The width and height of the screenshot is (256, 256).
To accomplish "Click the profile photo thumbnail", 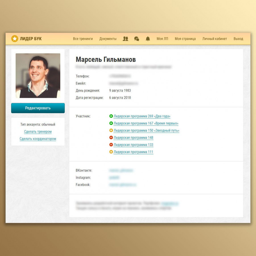I will 38,76.
